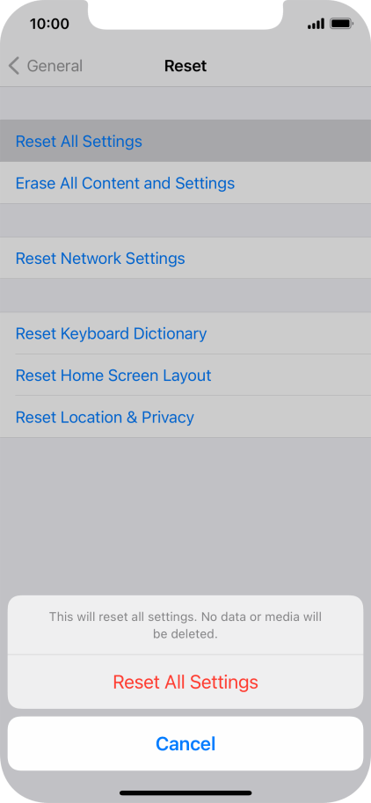
Task: Select the highlighted Reset All Settings row
Action: coord(185,141)
